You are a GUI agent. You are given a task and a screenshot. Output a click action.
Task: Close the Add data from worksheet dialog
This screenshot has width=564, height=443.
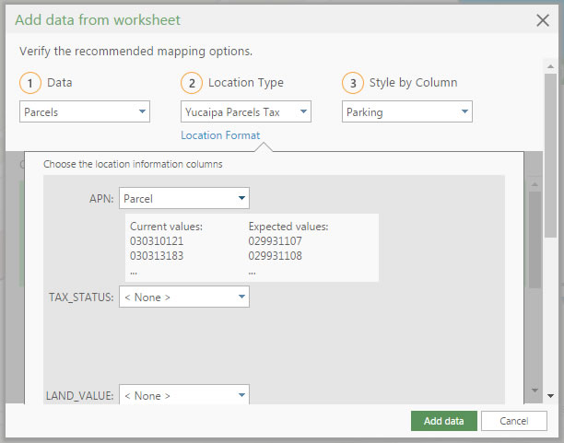pos(543,20)
